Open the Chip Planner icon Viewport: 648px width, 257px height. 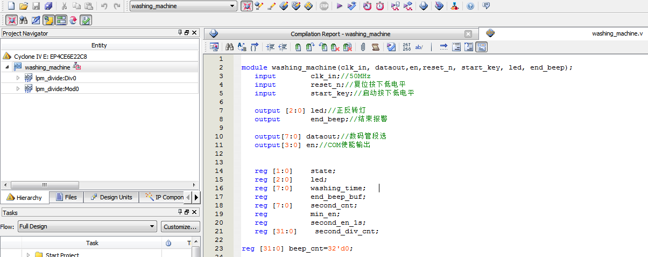click(424, 6)
